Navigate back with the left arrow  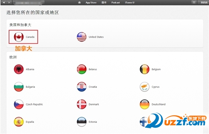pos(4,2)
